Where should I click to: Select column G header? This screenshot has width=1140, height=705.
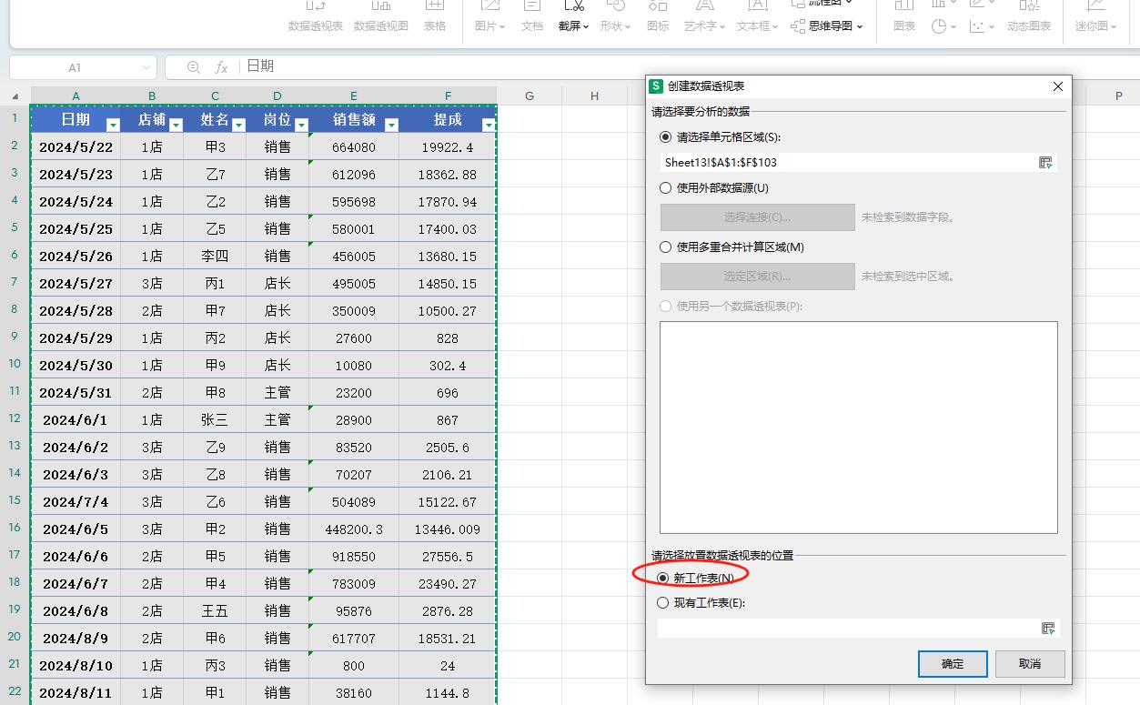click(529, 96)
